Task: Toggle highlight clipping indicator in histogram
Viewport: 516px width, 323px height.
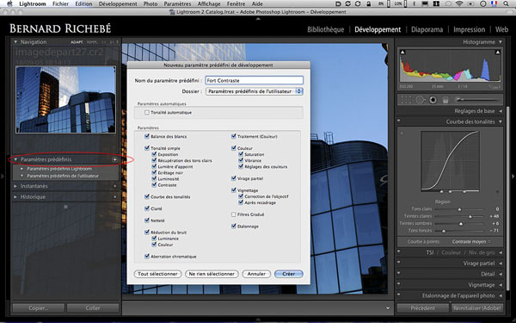Action: [498, 52]
